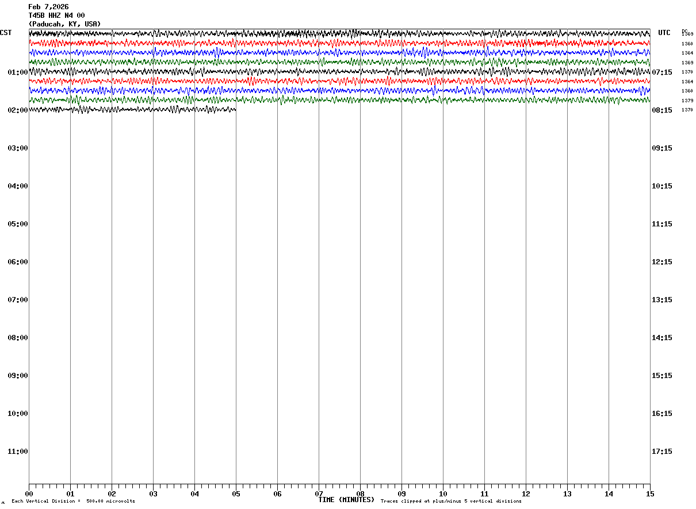Screen dimensions: 696x509
Task: Click the "15:15" UTC time label
Action: point(661,376)
